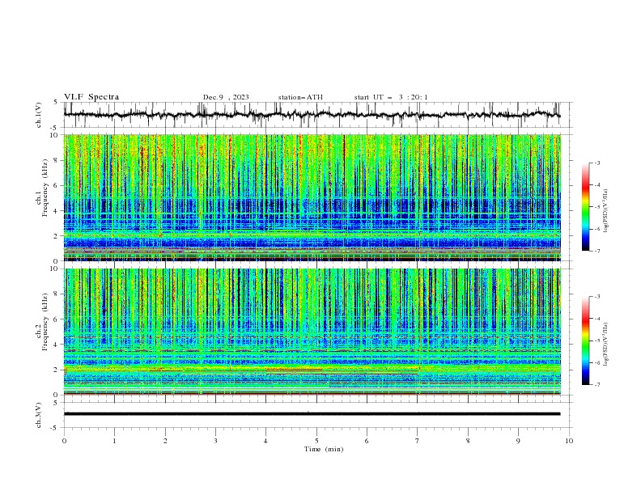Viewport: 641px width, 495px height.
Task: Click the "ch.3(V)" waveform axis label
Action: coord(39,415)
